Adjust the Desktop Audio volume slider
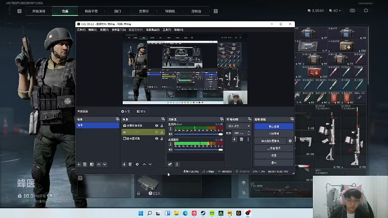The height and width of the screenshot is (218, 388). click(198, 150)
